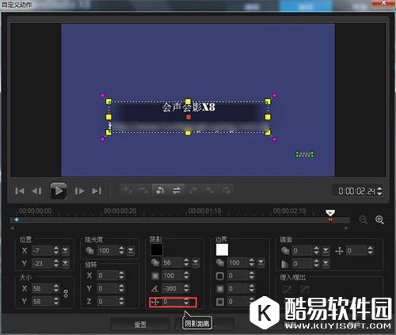This screenshot has height=335, width=396.
Task: Step forward one frame
Action: pyautogui.click(x=79, y=191)
